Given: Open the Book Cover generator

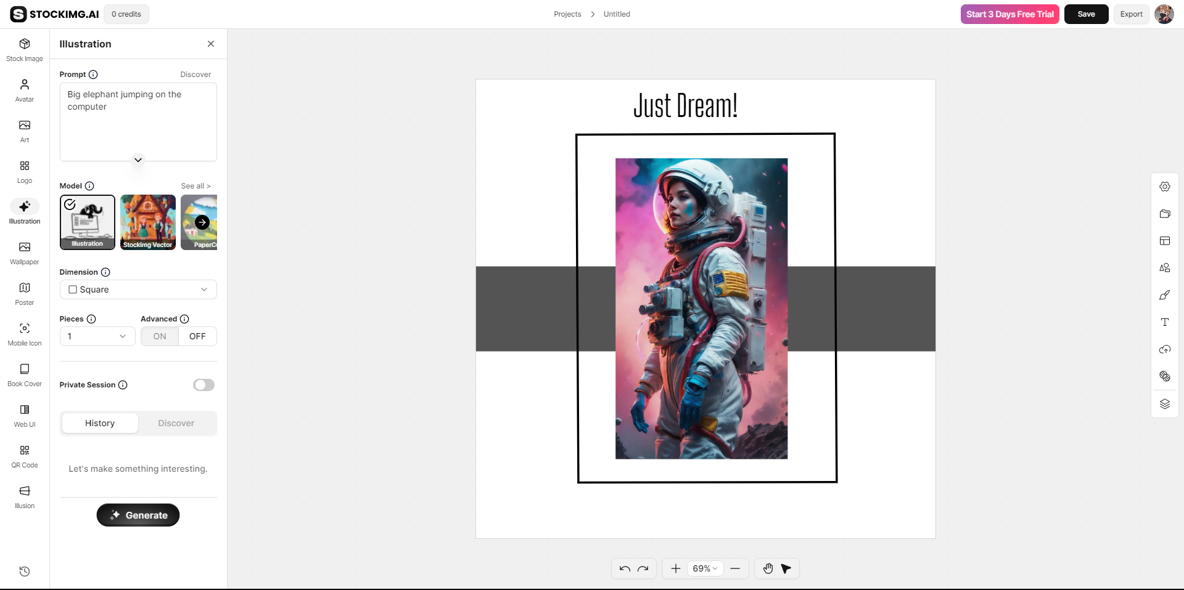Looking at the screenshot, I should (x=24, y=374).
